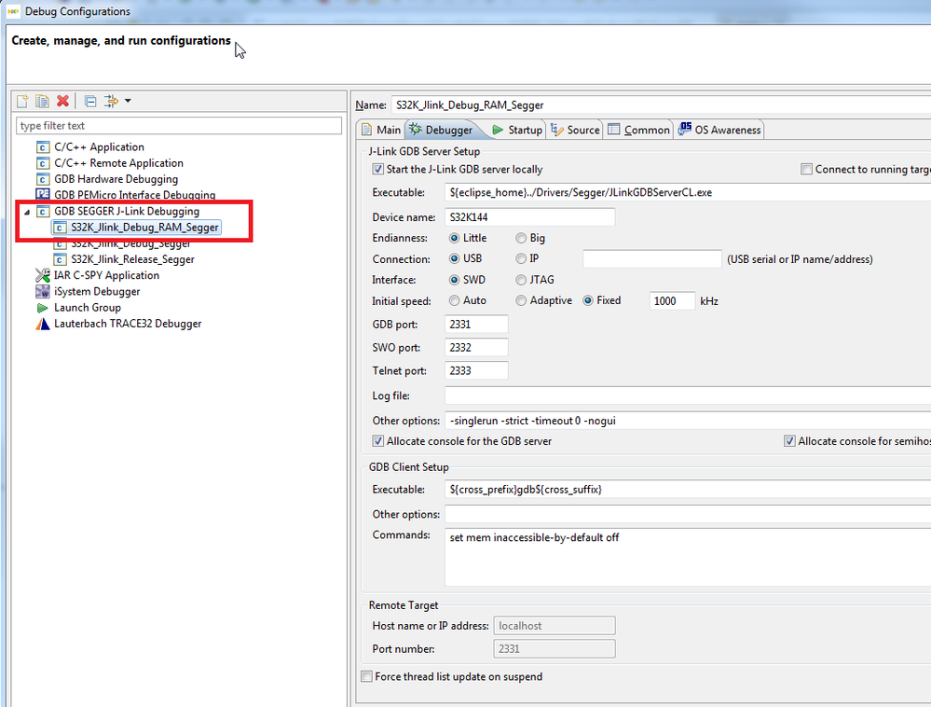Select Big endianness radio button
The width and height of the screenshot is (931, 707).
521,238
